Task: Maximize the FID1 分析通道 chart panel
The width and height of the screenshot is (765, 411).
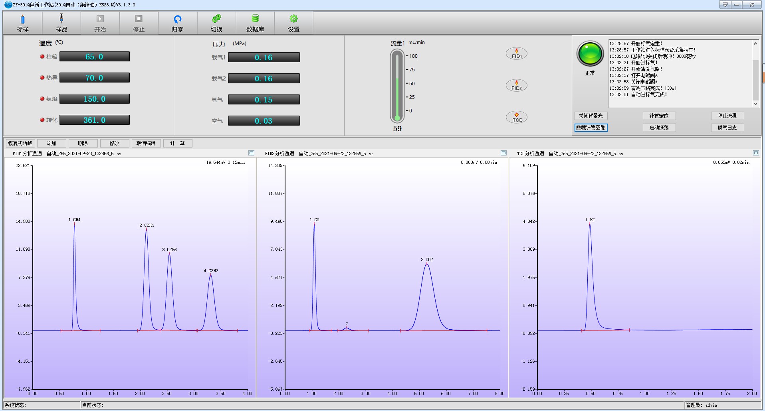Action: [251, 153]
